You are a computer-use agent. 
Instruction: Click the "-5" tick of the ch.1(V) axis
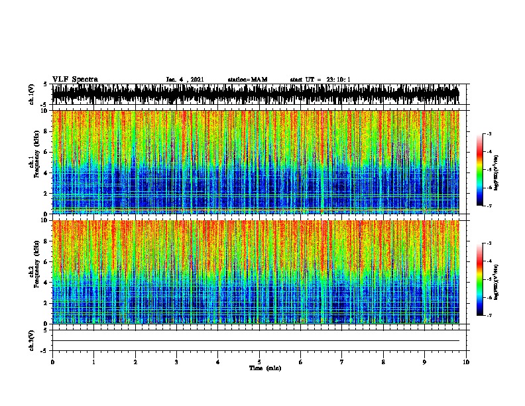point(45,105)
